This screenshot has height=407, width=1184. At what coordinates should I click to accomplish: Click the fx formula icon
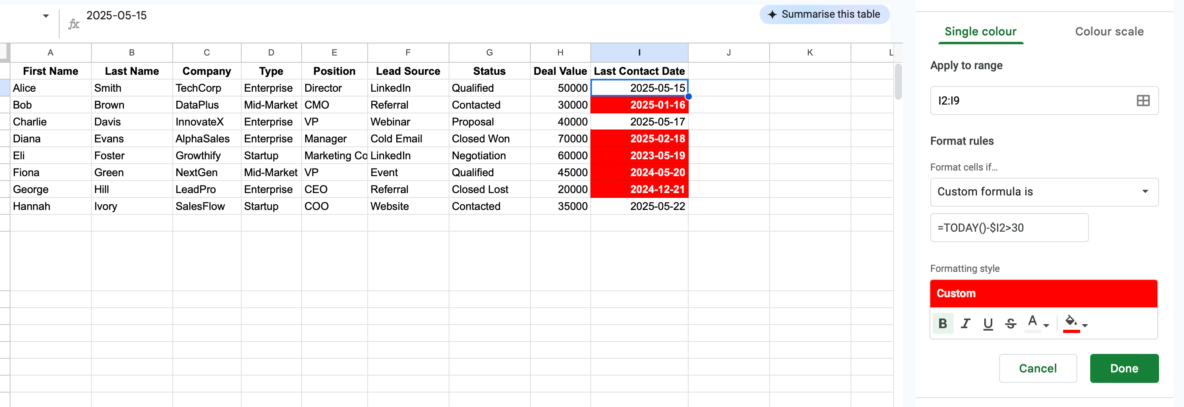click(74, 24)
